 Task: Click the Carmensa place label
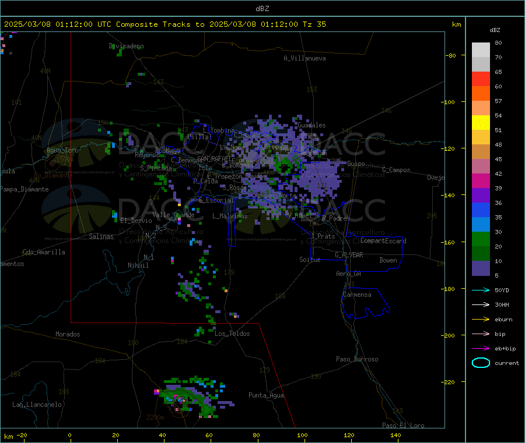[x=357, y=295]
